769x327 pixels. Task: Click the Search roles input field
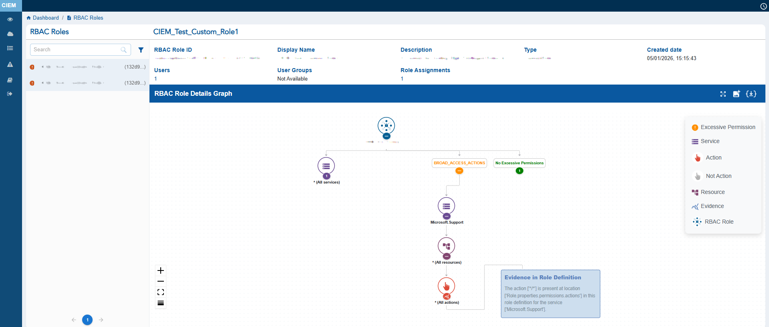(75, 50)
